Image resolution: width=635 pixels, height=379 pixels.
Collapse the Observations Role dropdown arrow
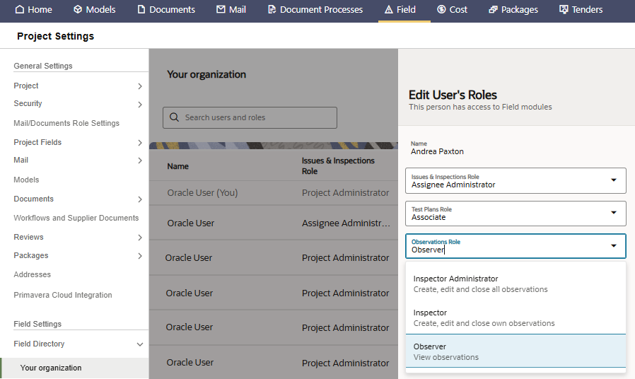(613, 246)
